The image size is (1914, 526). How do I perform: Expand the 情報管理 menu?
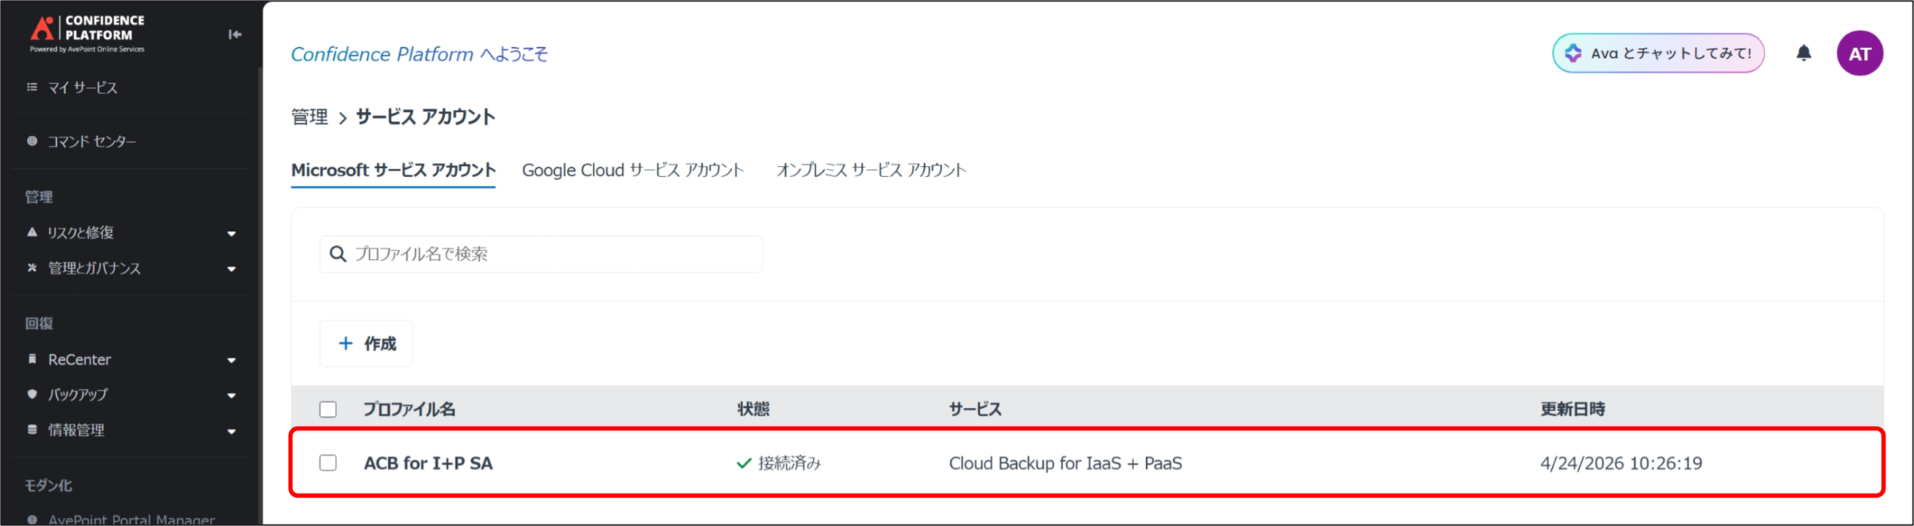[232, 431]
